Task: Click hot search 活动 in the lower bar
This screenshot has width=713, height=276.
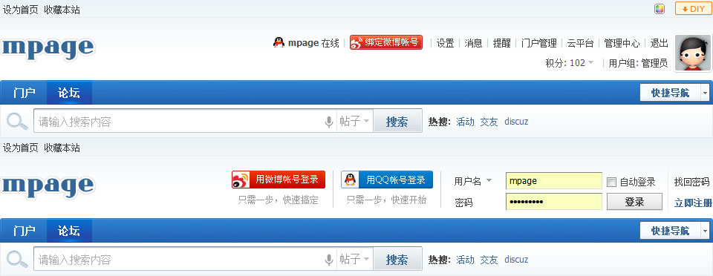Action: [465, 260]
